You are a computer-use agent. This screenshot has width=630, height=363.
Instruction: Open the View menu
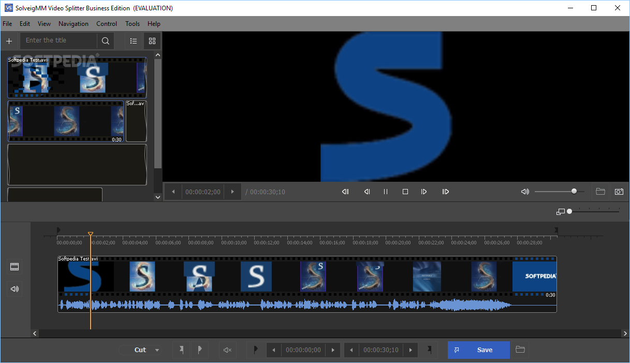(45, 24)
